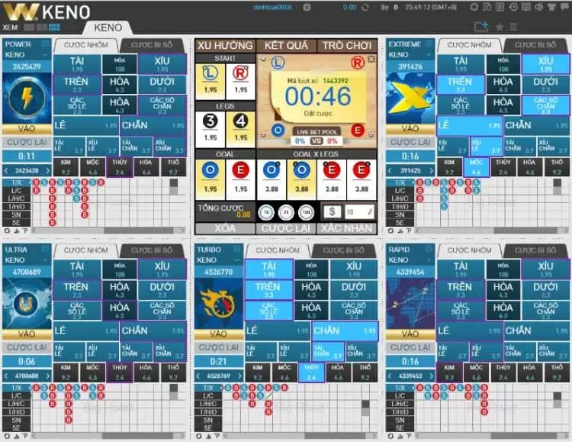Pick the 10 chip
572x442 pixels.
pos(266,212)
